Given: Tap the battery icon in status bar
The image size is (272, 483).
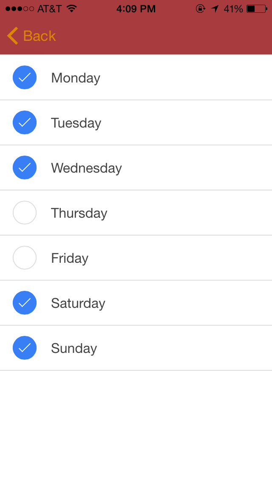Looking at the screenshot, I should coord(257,9).
